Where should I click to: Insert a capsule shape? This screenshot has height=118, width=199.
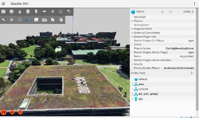click(x=36, y=12)
